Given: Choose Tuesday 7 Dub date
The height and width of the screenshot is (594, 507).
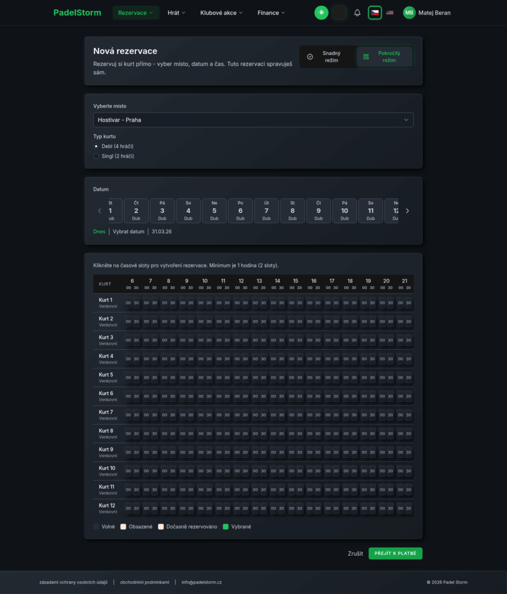Looking at the screenshot, I should (267, 211).
